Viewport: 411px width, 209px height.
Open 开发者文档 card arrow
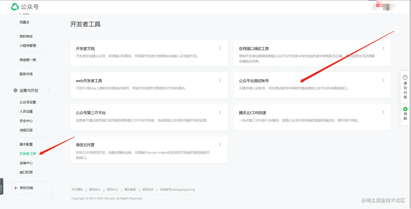220,48
